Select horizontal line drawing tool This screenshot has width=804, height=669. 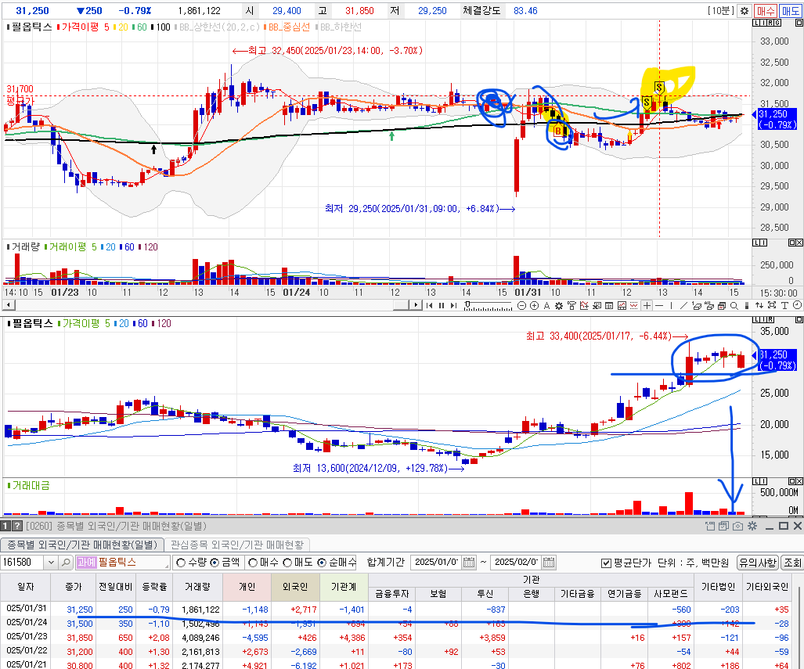pyautogui.click(x=659, y=305)
